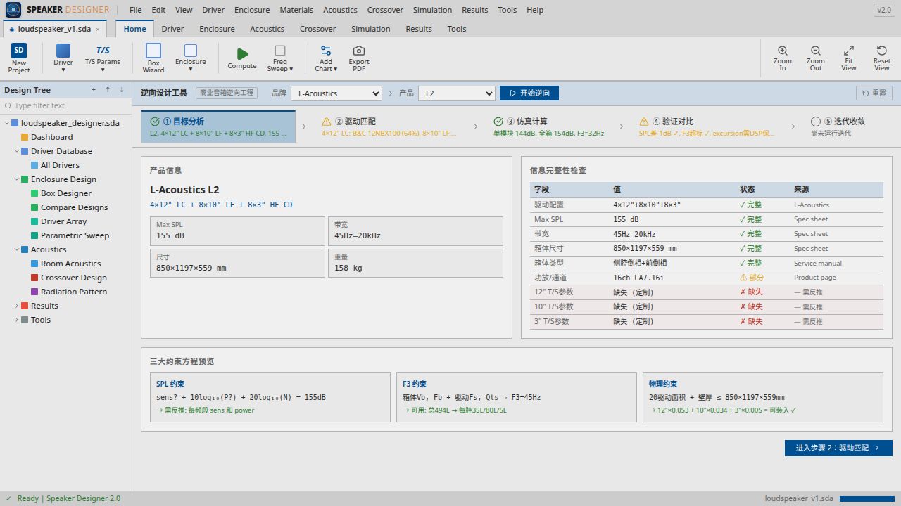
Task: Create a new project with New Project
Action: tap(19, 58)
